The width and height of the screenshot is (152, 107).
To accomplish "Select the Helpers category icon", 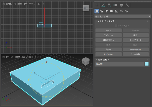I will point(117,11).
